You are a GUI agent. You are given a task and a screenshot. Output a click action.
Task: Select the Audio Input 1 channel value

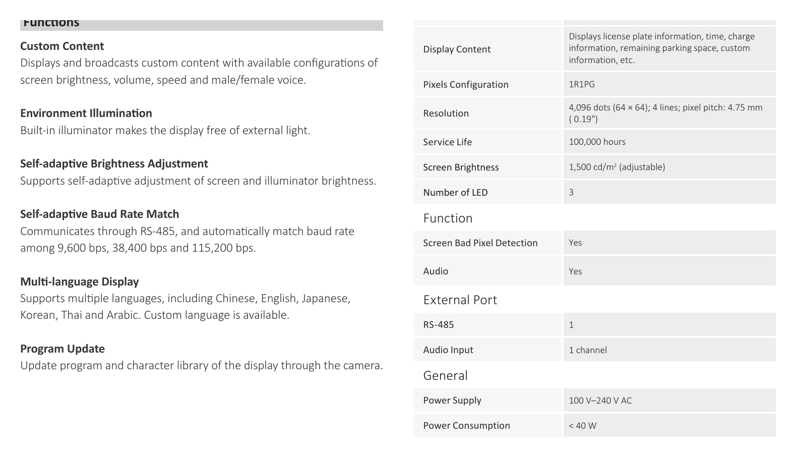point(588,350)
